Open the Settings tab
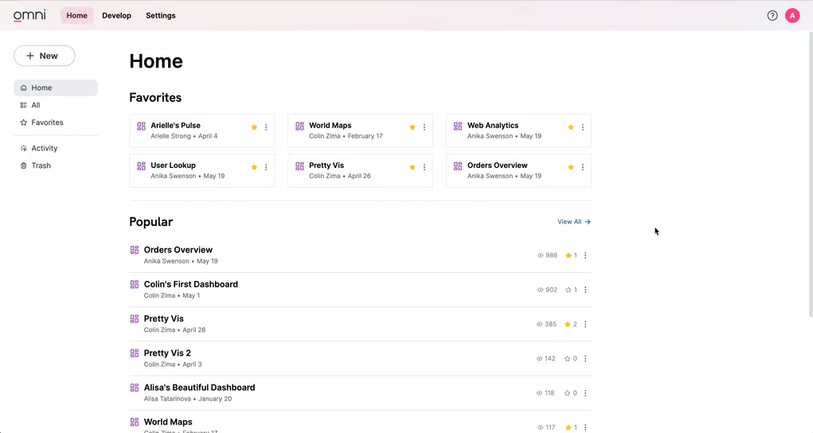The height and width of the screenshot is (433, 813). [x=161, y=15]
